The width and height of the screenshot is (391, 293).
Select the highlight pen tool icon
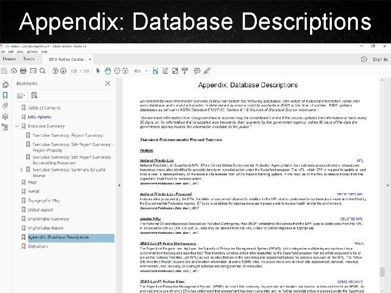click(x=207, y=71)
